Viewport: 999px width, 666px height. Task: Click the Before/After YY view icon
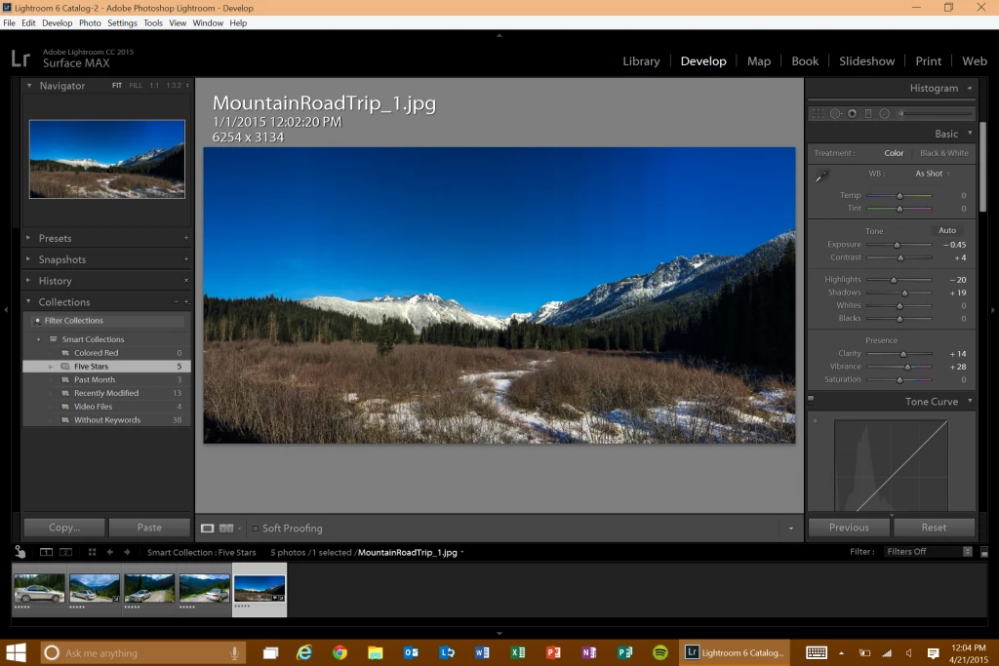pos(226,529)
